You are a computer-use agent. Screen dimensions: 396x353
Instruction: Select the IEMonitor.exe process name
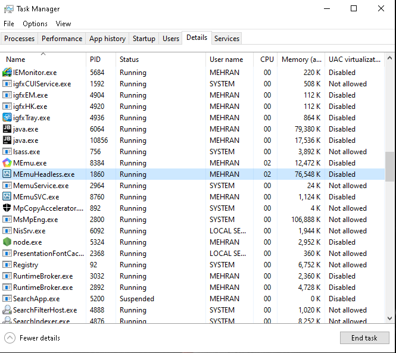(35, 73)
